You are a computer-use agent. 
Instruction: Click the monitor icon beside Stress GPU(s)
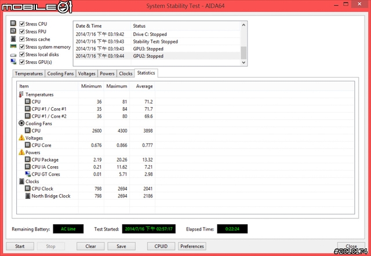(13, 62)
